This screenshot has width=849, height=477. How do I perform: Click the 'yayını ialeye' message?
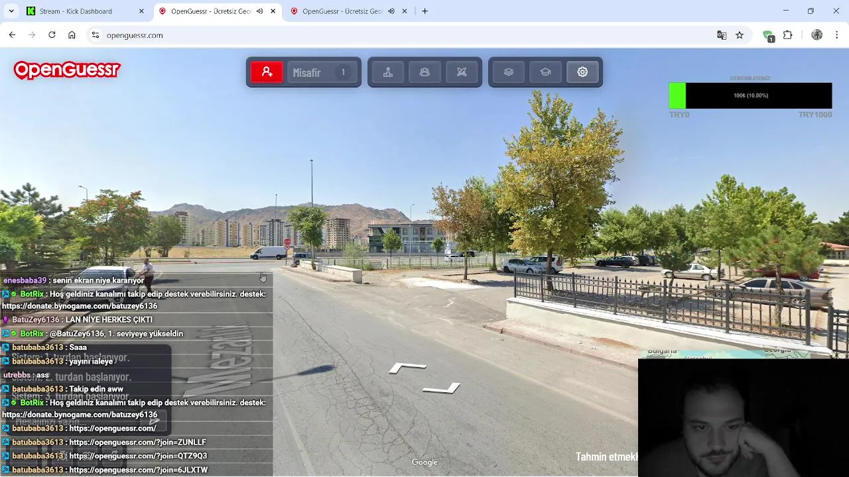click(91, 361)
